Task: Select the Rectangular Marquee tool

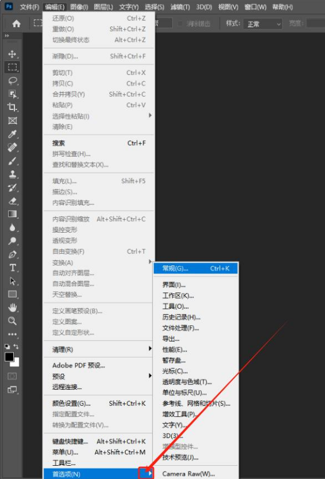Action: click(x=12, y=67)
